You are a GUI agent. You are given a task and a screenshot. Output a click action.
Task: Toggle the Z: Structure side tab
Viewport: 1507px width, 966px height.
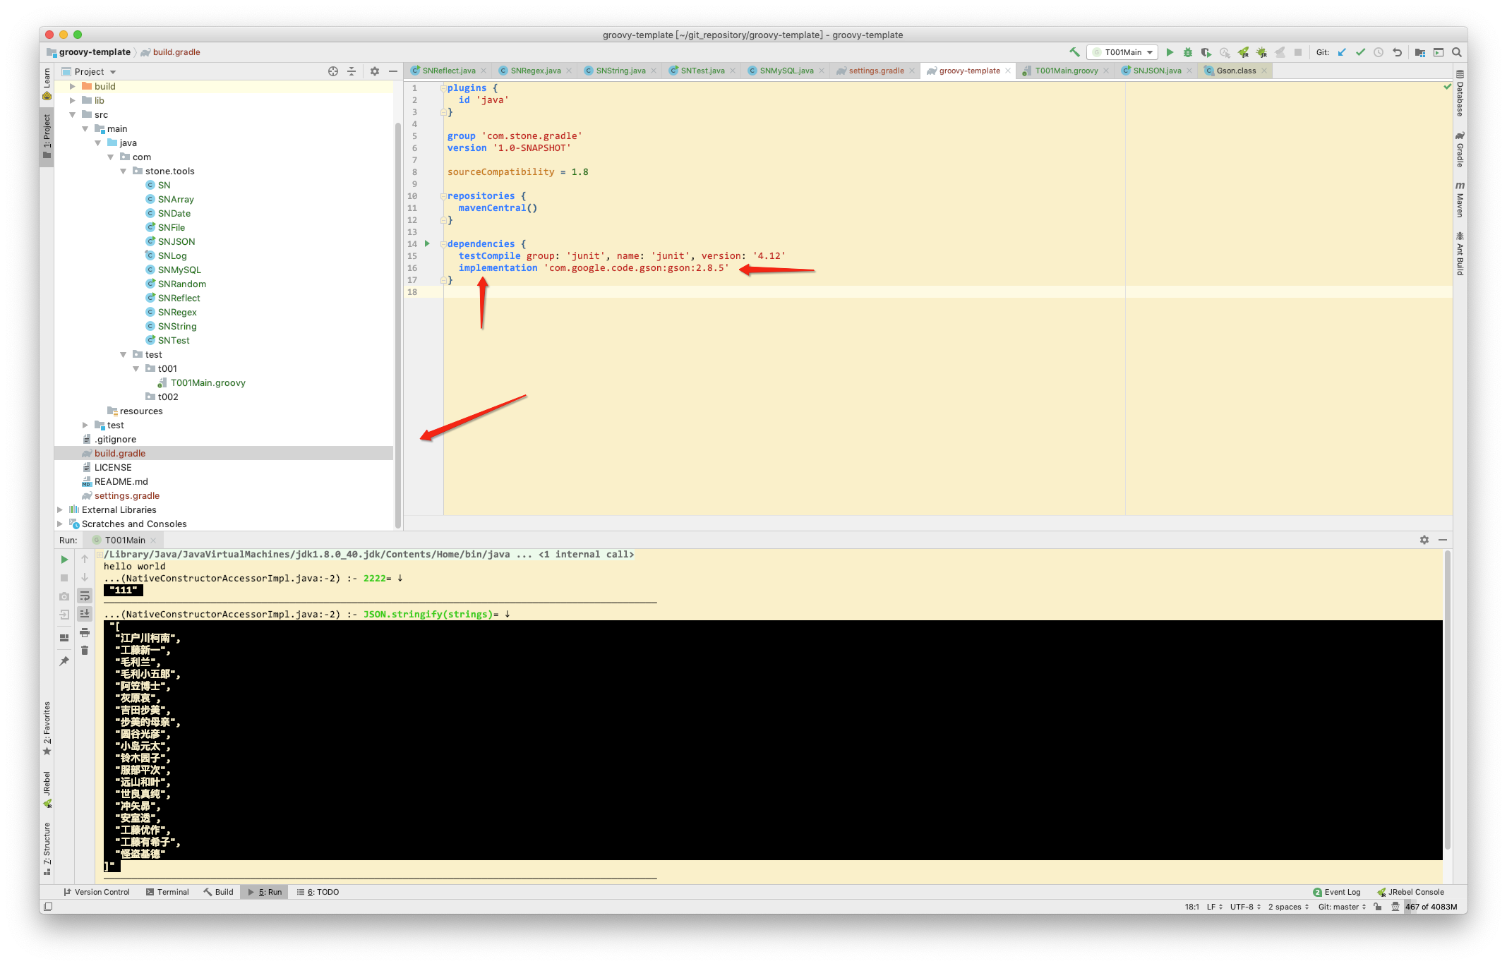coord(47,849)
